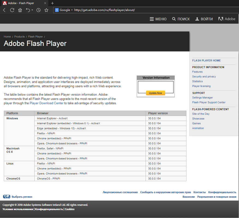Open Лицензионные соглашения link

pyautogui.click(x=120, y=192)
